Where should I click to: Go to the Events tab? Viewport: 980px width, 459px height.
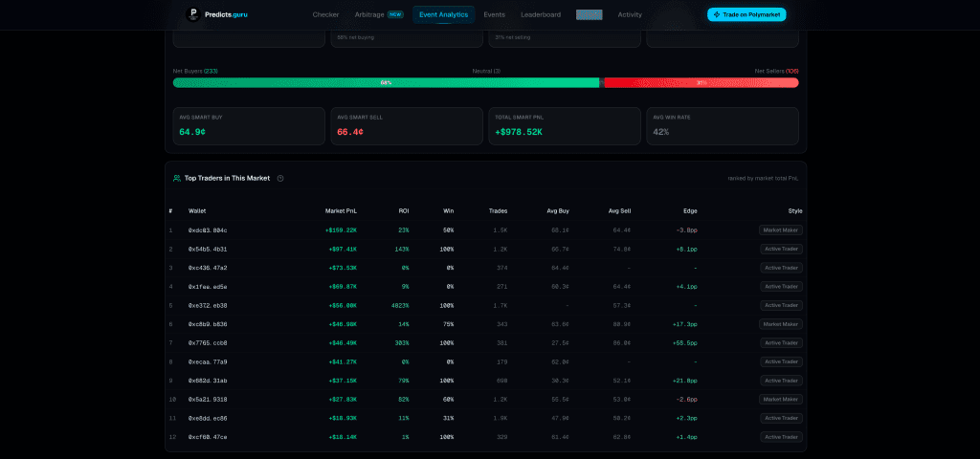[495, 14]
